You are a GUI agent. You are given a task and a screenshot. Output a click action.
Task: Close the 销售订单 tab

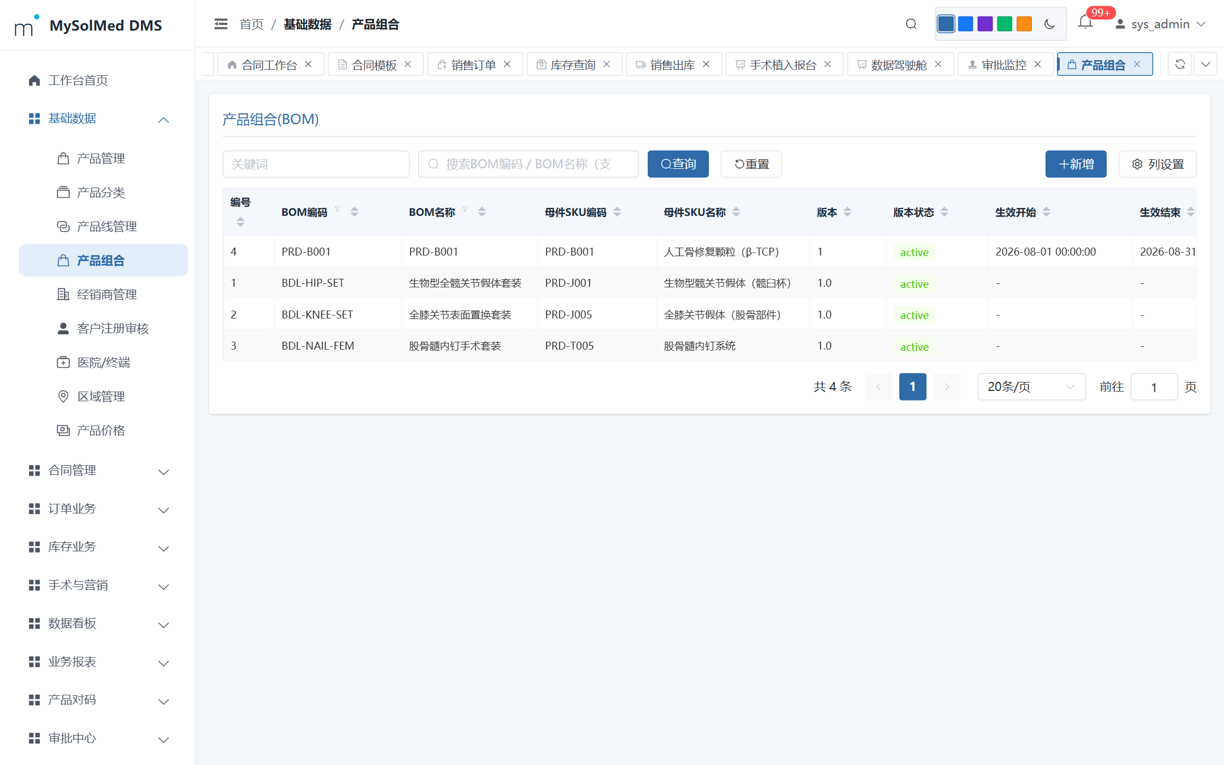pyautogui.click(x=508, y=64)
